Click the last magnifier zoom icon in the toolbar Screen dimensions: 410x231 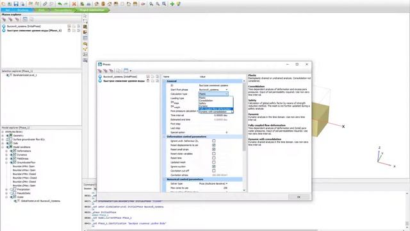tap(164, 4)
